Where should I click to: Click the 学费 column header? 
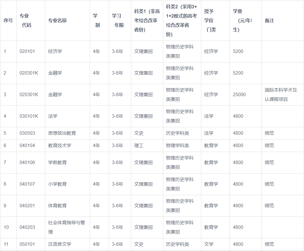pos(242,20)
